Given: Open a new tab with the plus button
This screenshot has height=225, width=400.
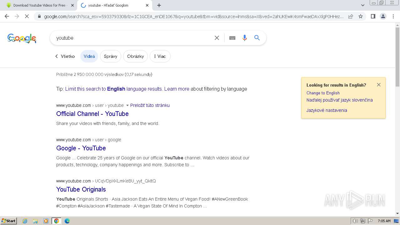Looking at the screenshot, I should point(159,5).
